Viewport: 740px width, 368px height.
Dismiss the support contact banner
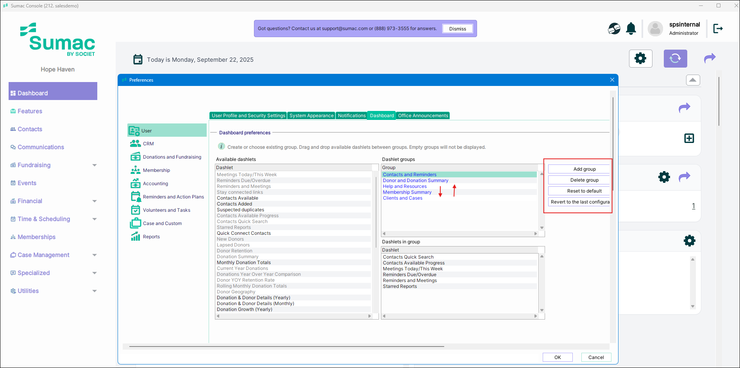tap(457, 29)
